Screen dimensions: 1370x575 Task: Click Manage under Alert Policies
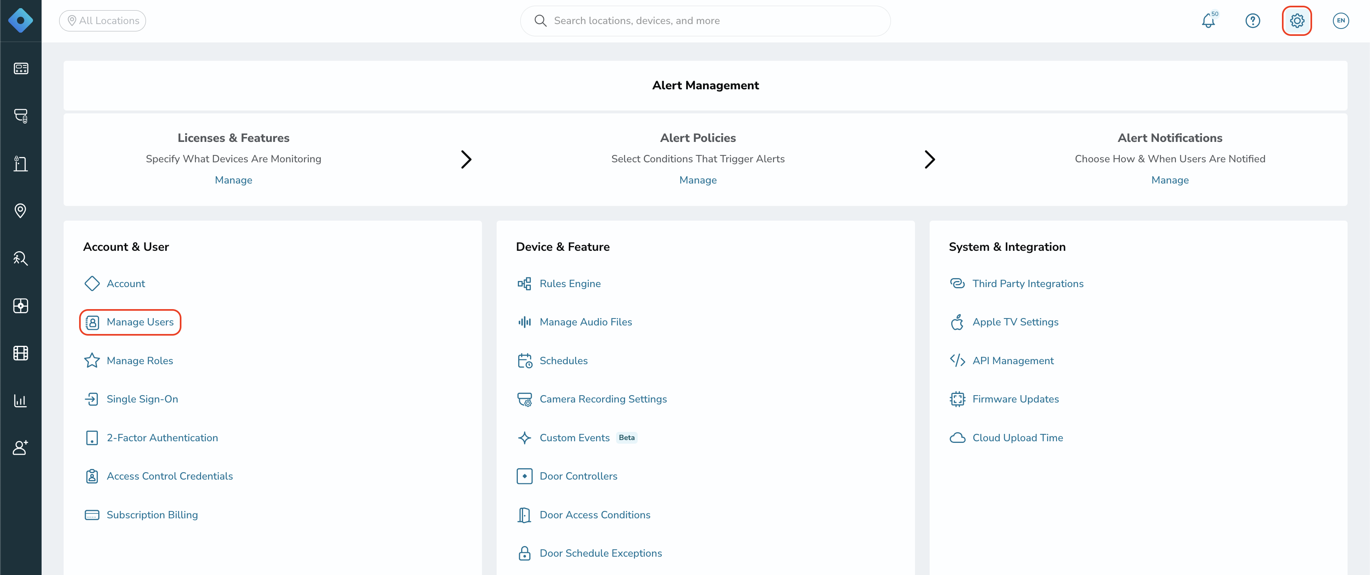pos(698,180)
